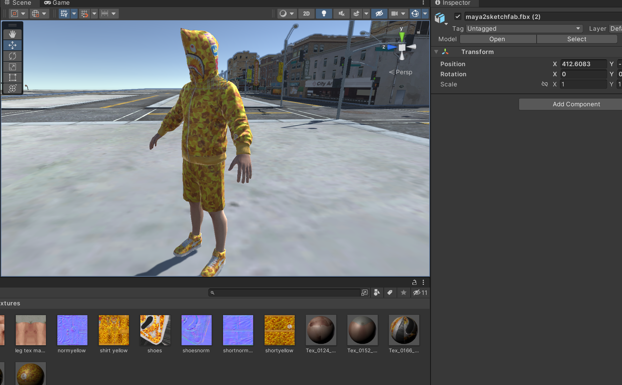
Task: Toggle favorites star in Project panel
Action: click(403, 293)
